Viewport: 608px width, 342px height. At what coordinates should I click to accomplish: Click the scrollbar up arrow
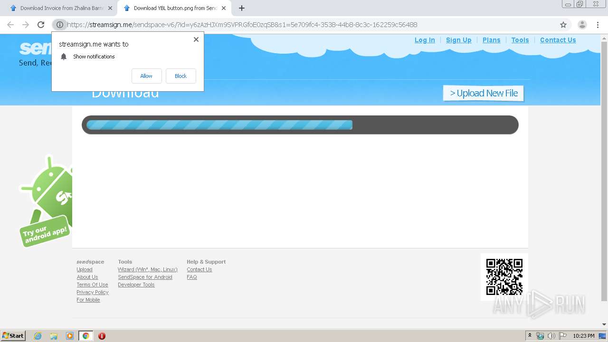point(604,37)
